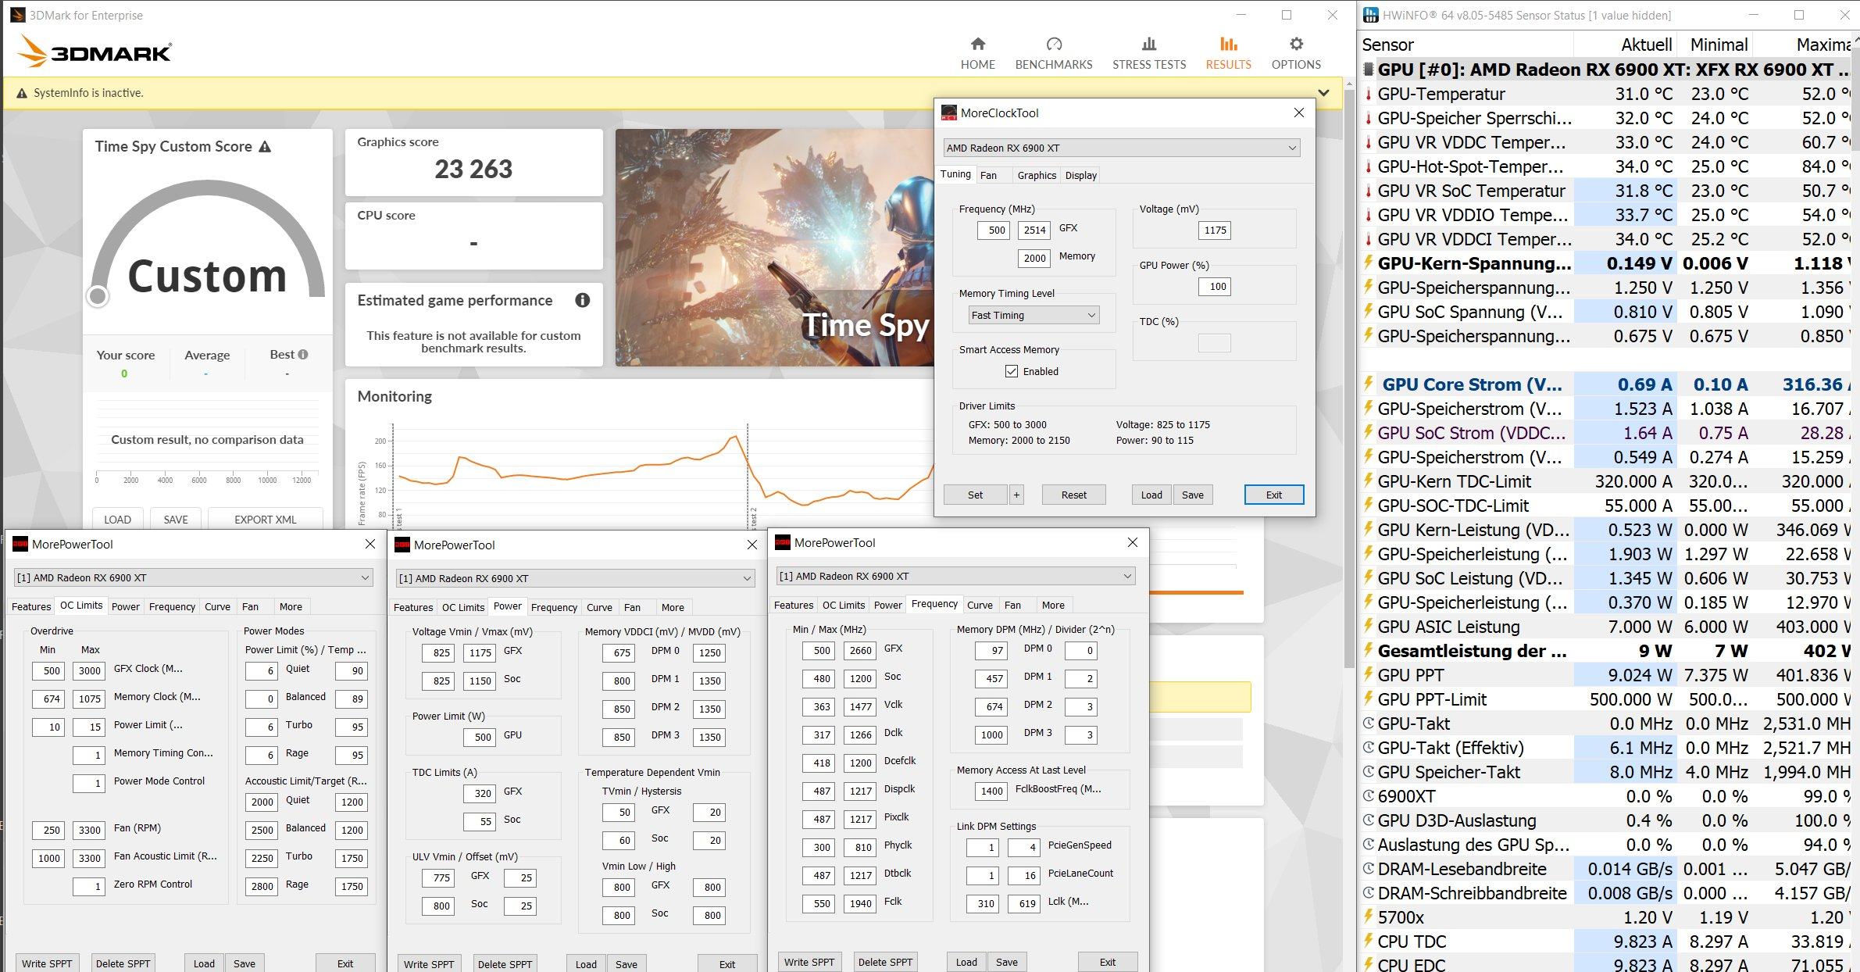Click warning icon next to Time Spy Custom Score
1860x972 pixels.
coord(265,147)
